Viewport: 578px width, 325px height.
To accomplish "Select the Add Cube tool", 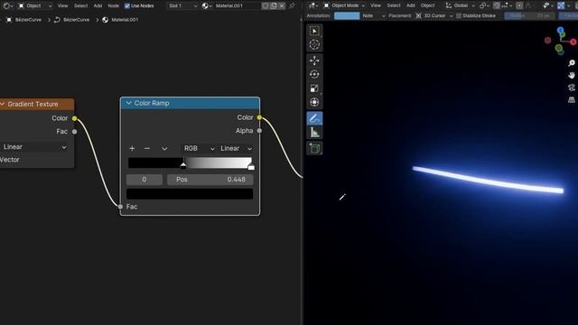I will [314, 148].
